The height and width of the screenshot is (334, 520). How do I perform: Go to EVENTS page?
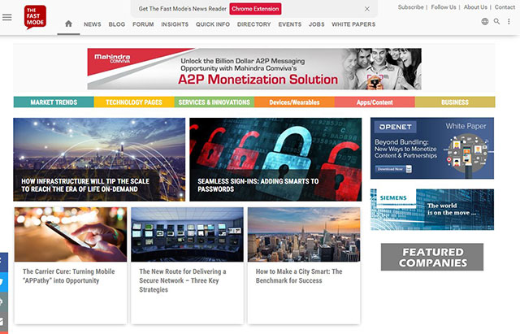tap(290, 24)
